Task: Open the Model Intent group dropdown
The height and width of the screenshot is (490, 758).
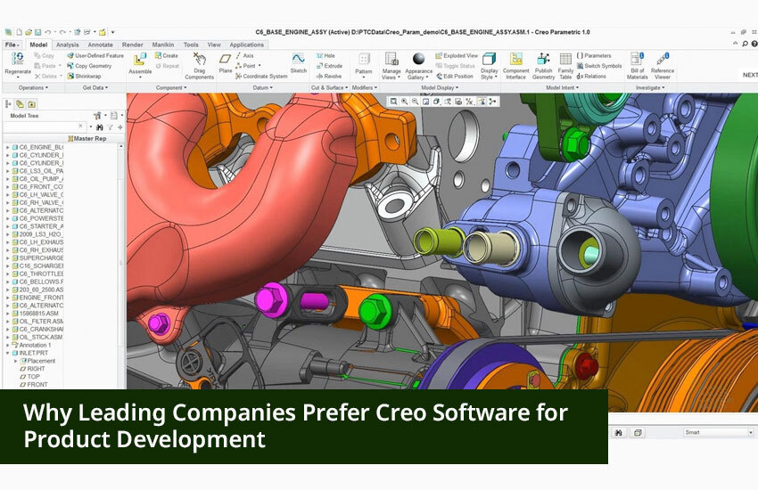Action: pyautogui.click(x=562, y=88)
